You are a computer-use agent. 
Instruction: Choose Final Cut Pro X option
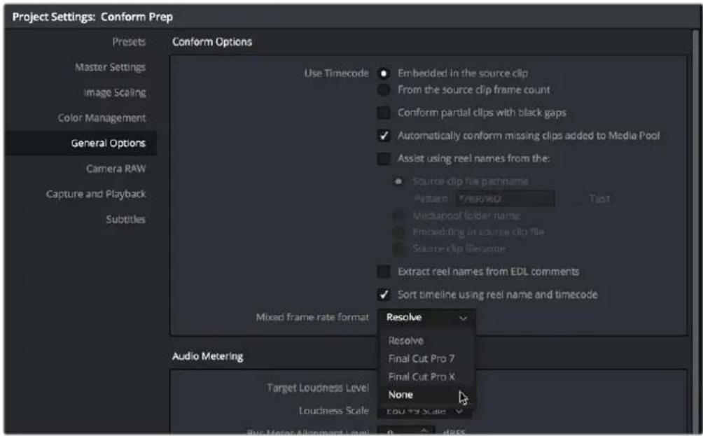pyautogui.click(x=422, y=377)
